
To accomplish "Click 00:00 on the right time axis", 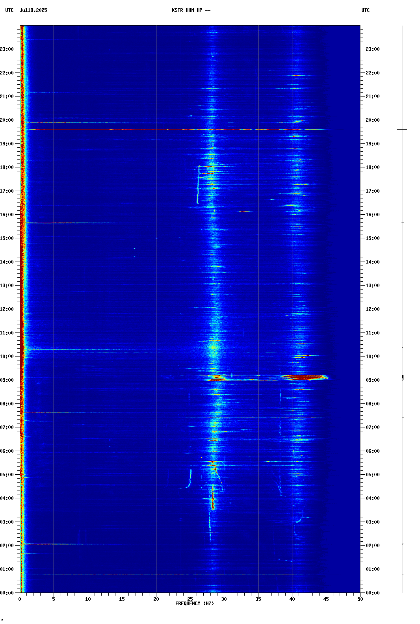I will [x=373, y=593].
